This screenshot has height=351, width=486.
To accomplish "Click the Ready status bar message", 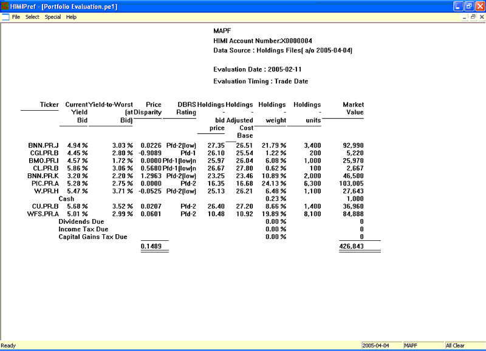I will 9,346.
